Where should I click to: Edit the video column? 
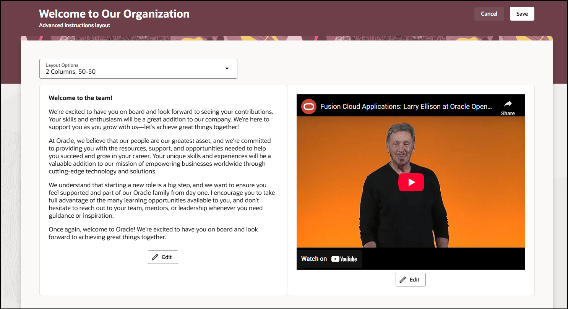tap(411, 280)
